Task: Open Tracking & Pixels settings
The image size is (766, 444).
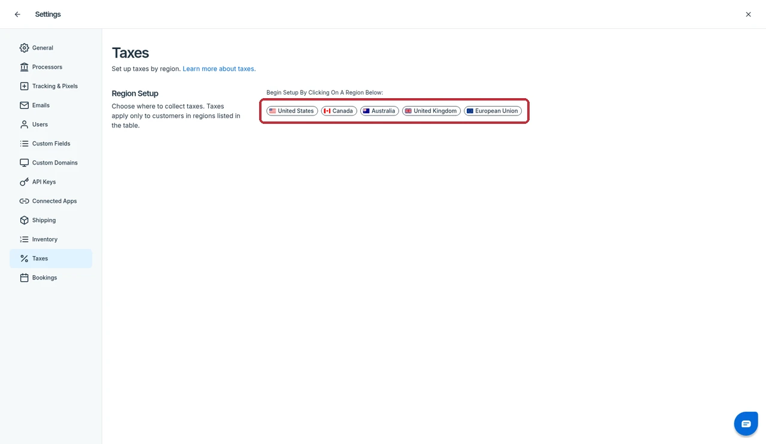Action: [x=51, y=86]
